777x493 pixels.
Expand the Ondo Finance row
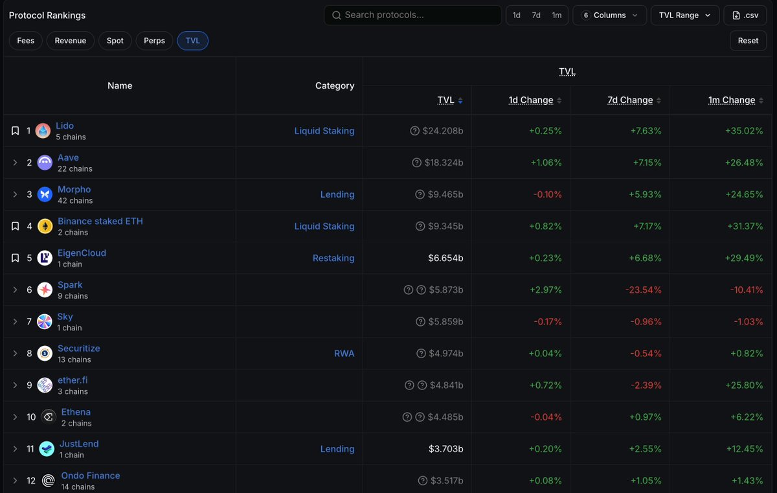(16, 480)
